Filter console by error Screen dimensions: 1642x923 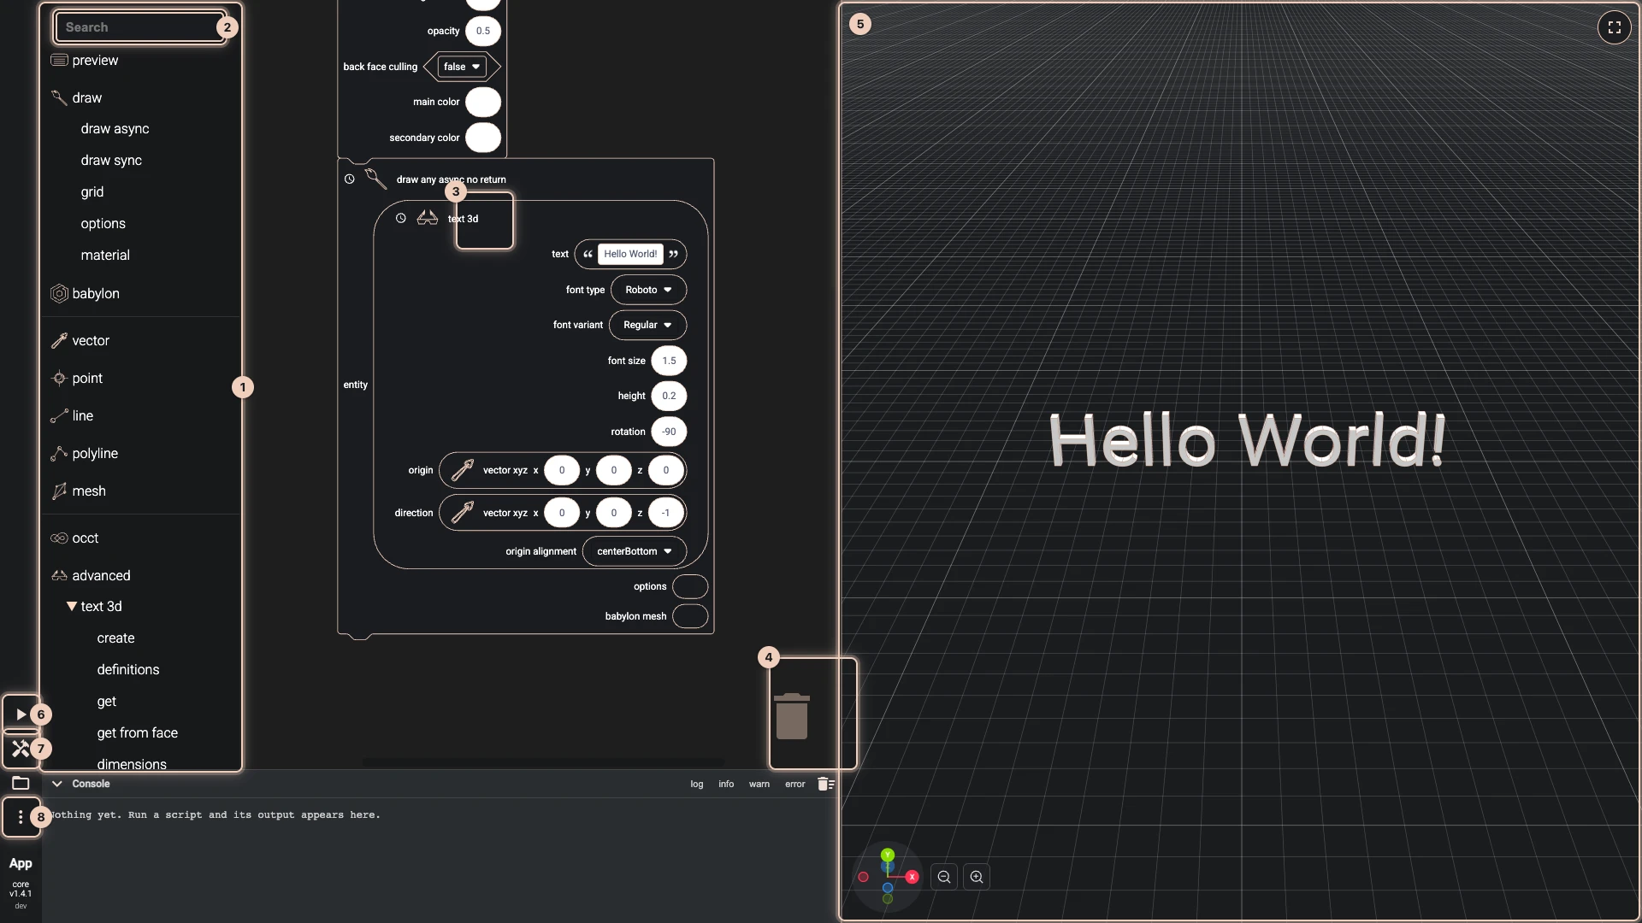(x=795, y=785)
